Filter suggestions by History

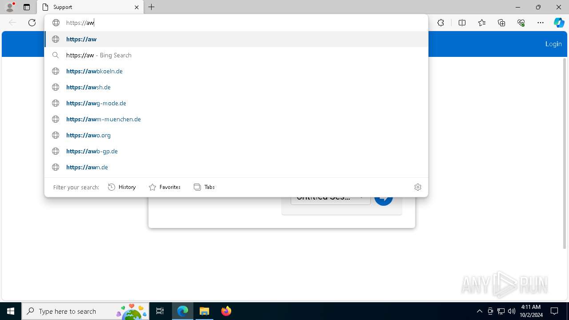tap(122, 187)
